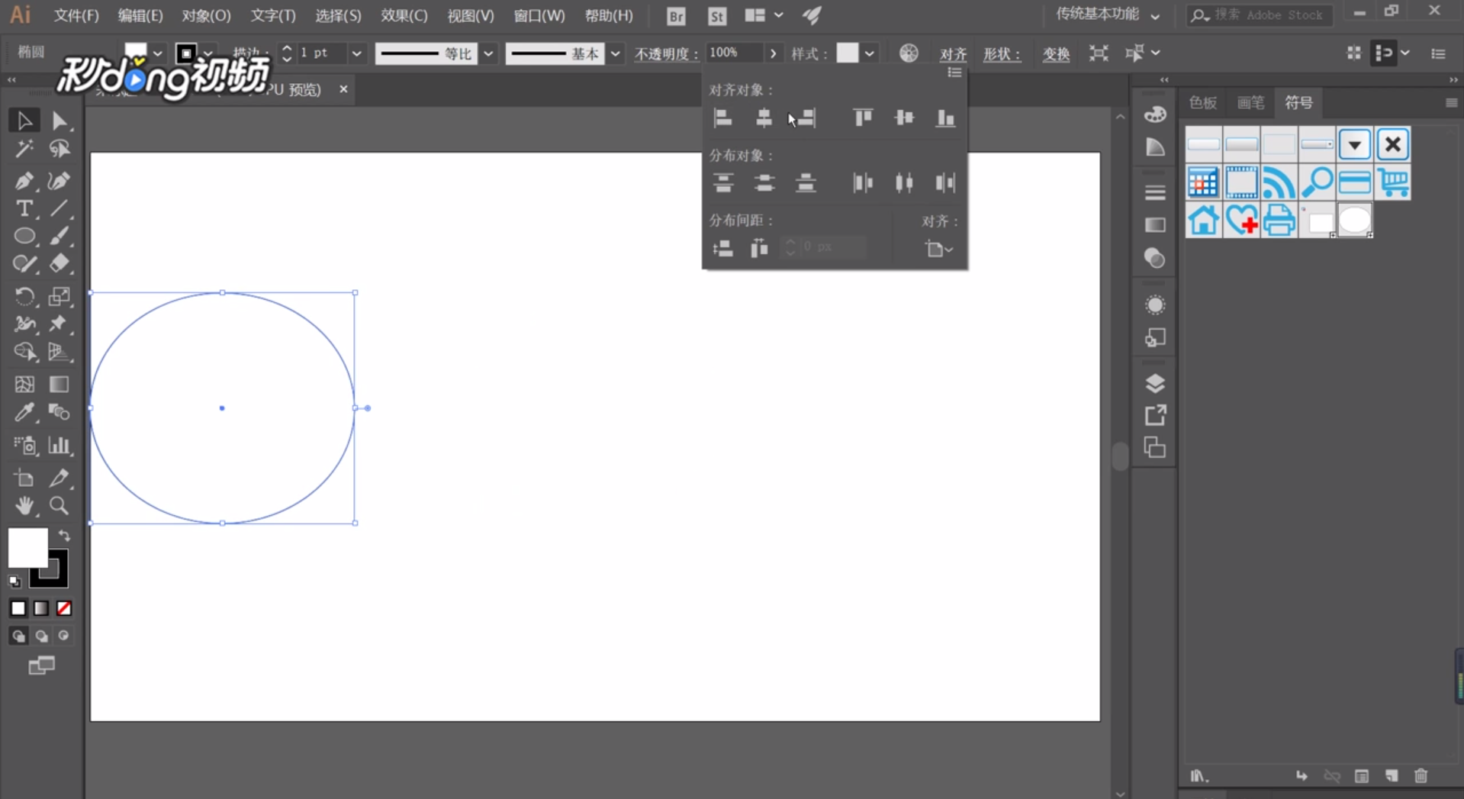Open the stroke weight dropdown
Image resolution: width=1464 pixels, height=799 pixels.
356,53
